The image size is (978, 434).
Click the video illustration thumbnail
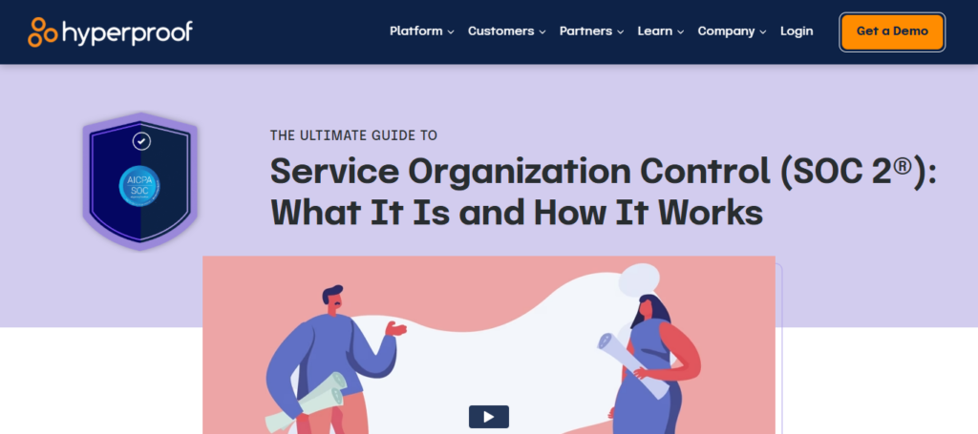pyautogui.click(x=488, y=345)
